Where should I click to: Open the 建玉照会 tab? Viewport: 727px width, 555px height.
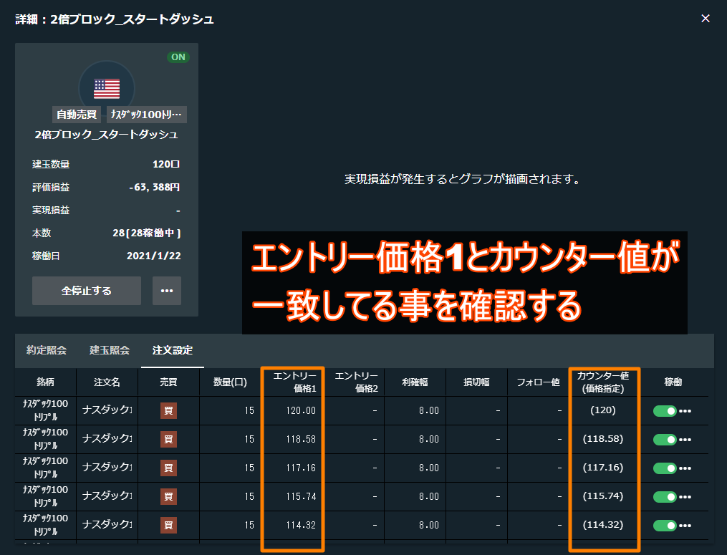click(x=110, y=350)
